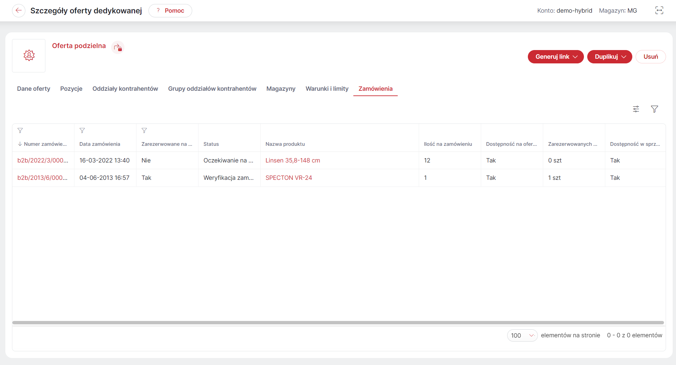Image resolution: width=676 pixels, height=365 pixels.
Task: Click status cell Weryfikacja zam...
Action: tap(229, 178)
